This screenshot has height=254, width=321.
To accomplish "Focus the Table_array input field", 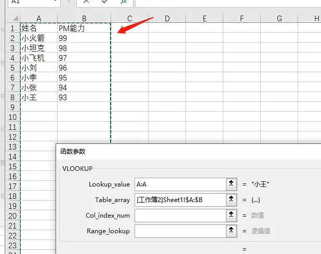I will 181,200.
